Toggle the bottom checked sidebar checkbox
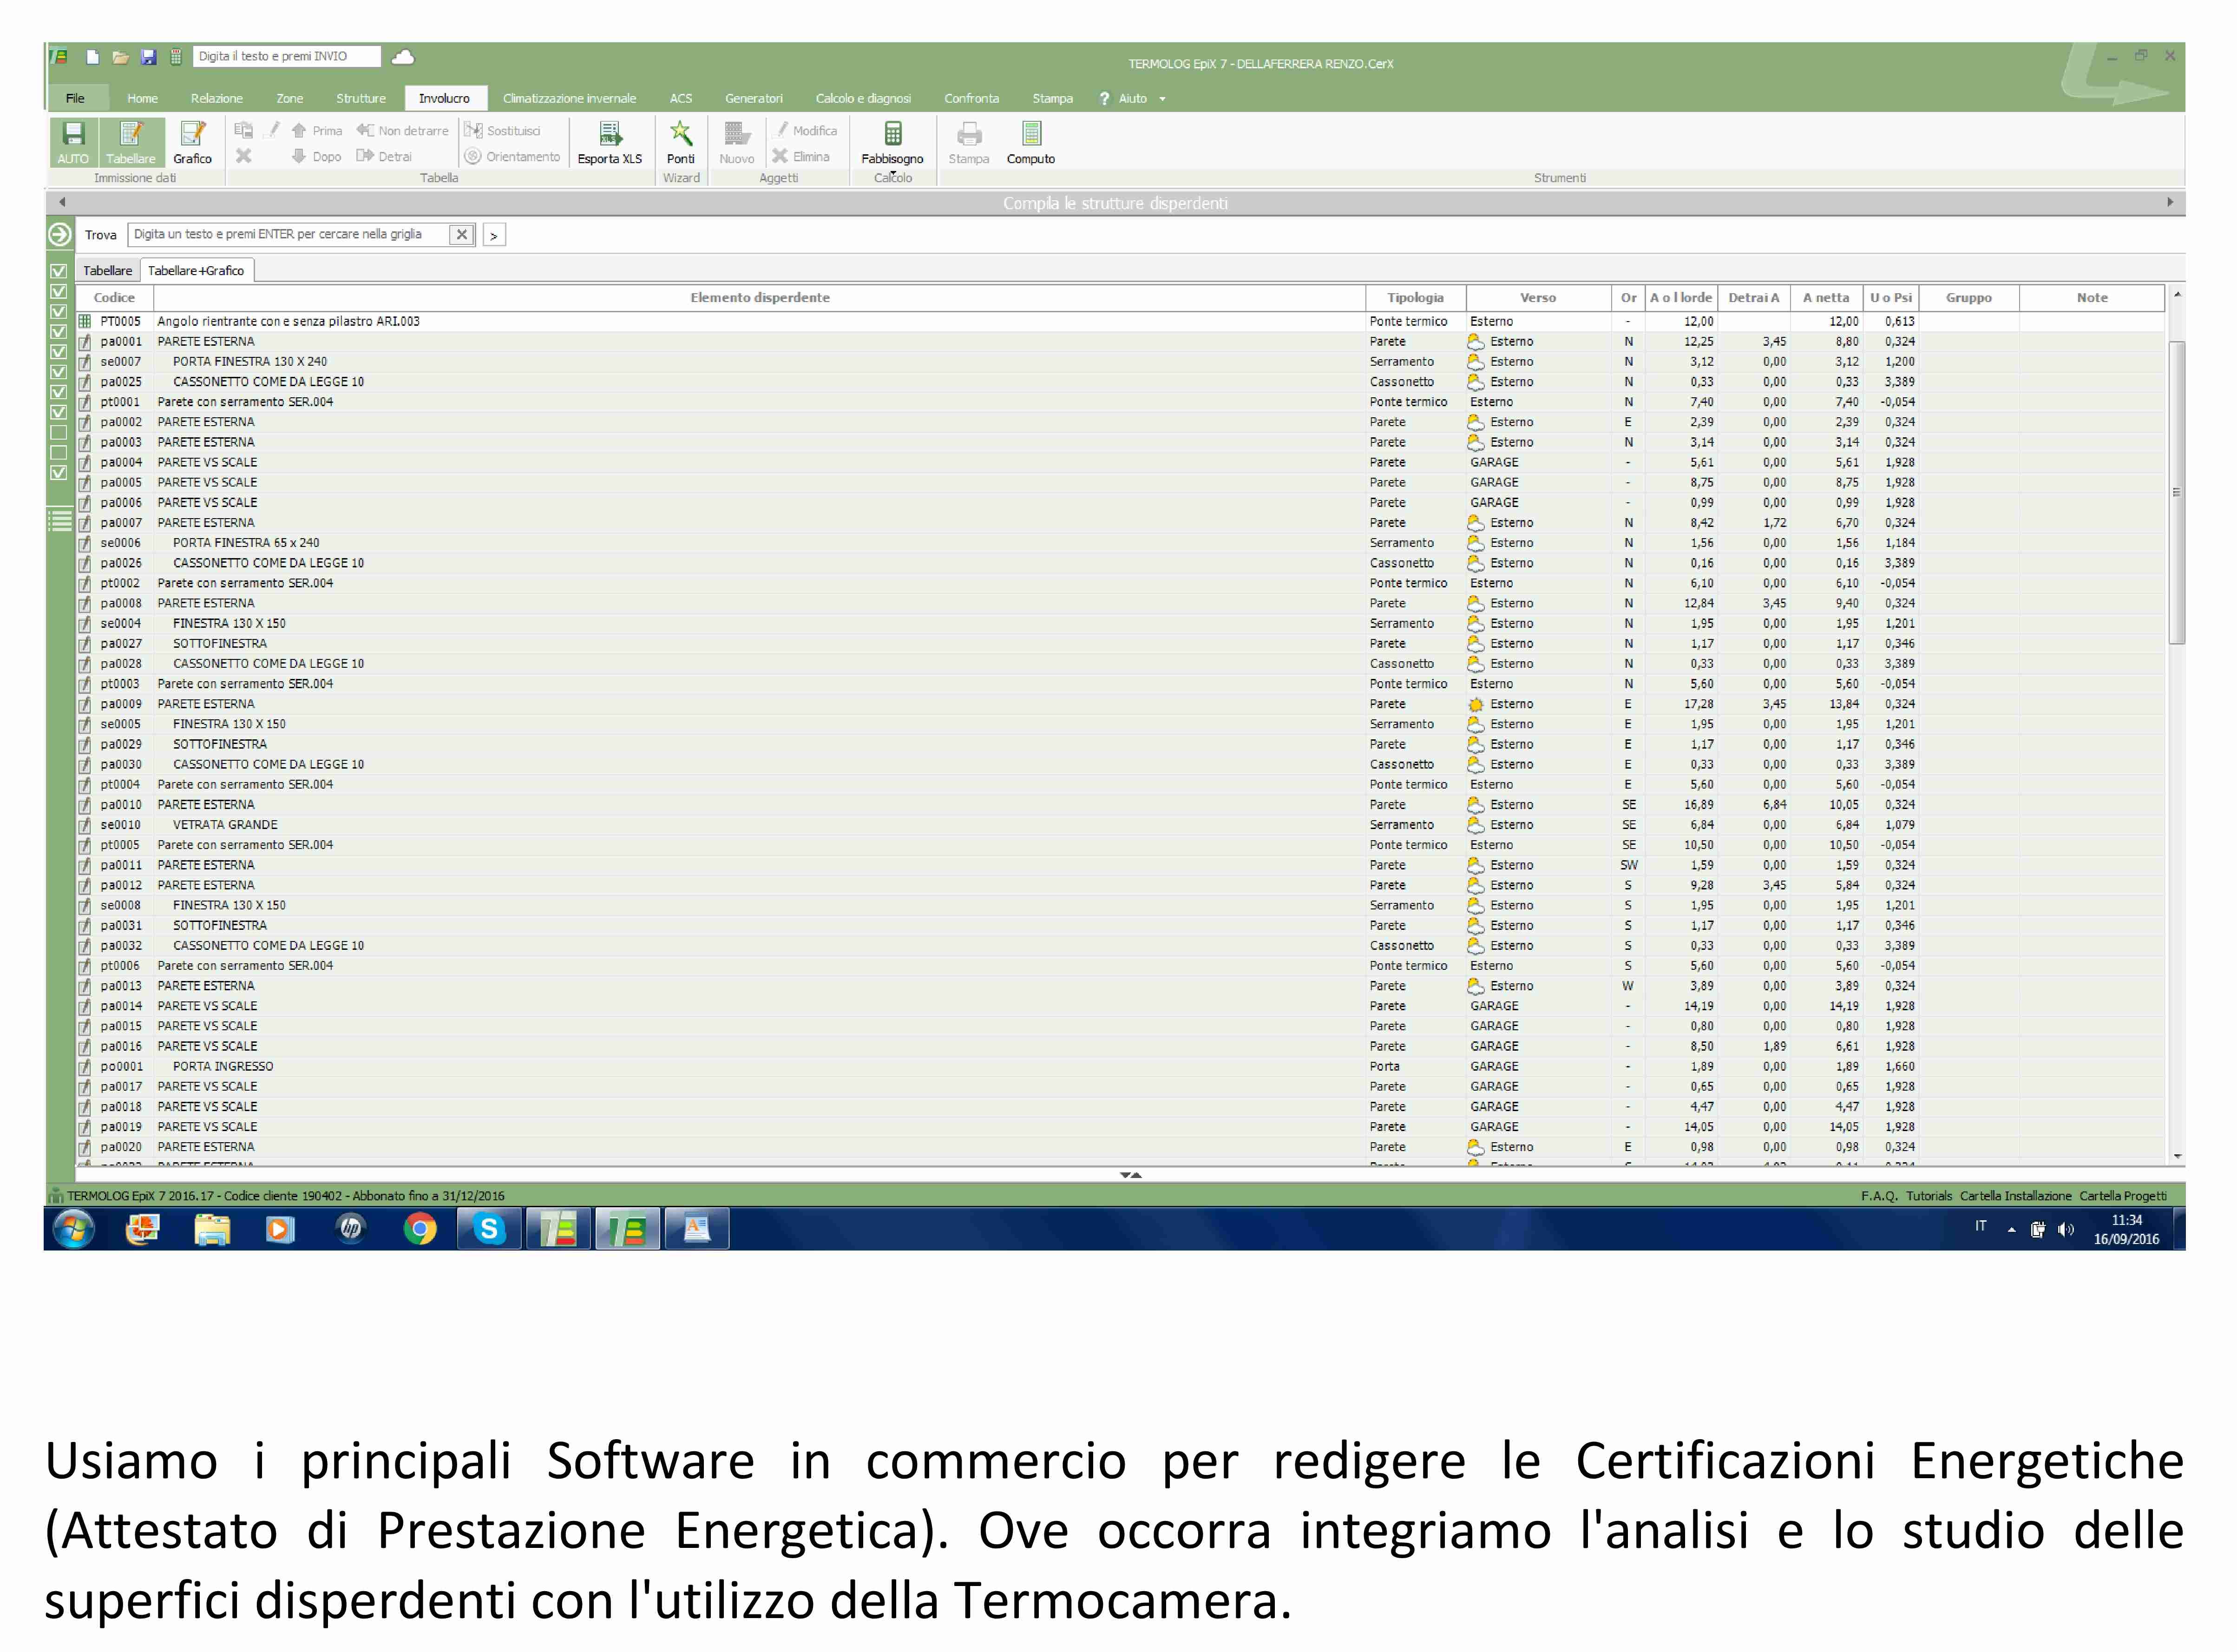Image resolution: width=2237 pixels, height=1652 pixels. [x=59, y=473]
